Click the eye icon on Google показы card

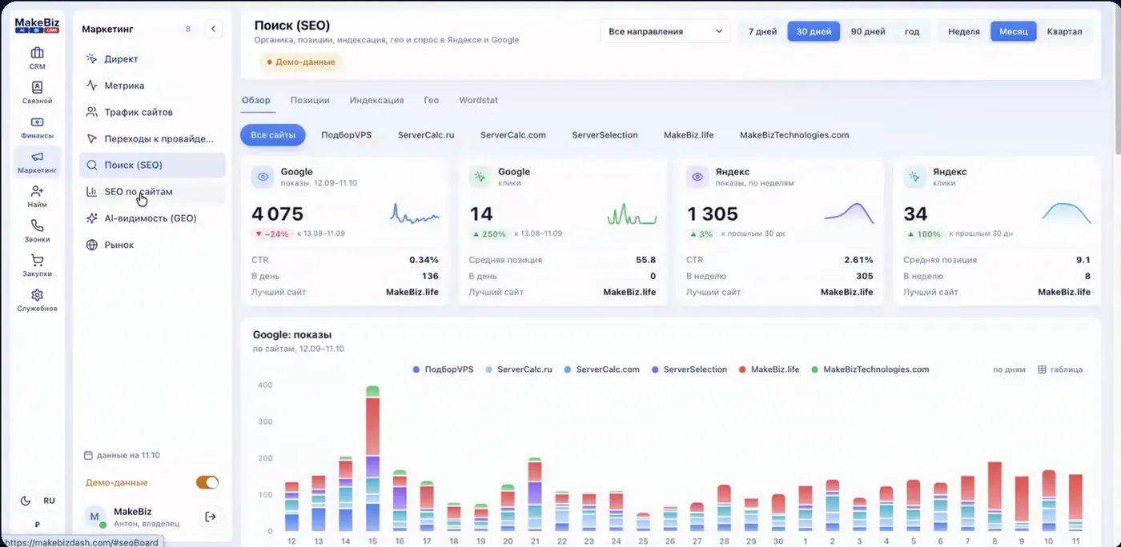click(263, 177)
